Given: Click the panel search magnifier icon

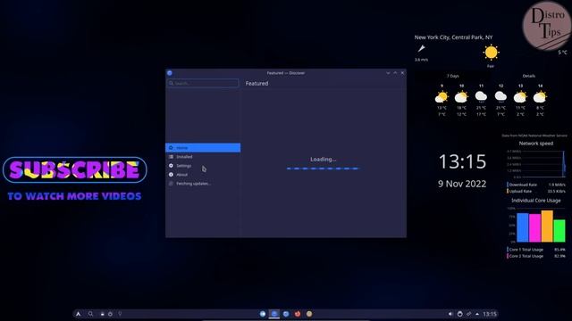Looking at the screenshot, I should [90, 314].
